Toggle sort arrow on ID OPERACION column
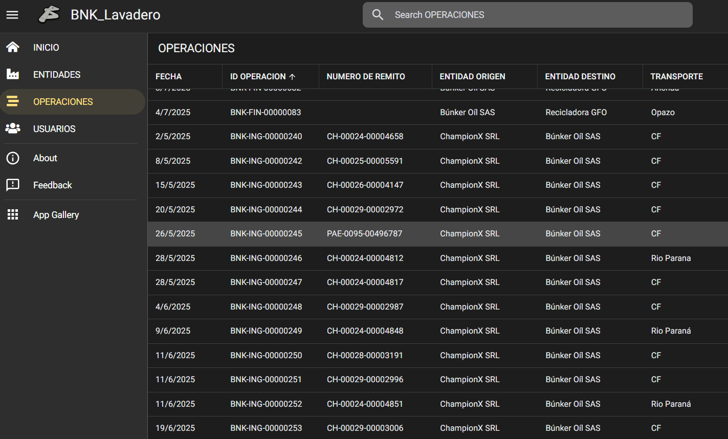Screen dimensions: 728x439 click(x=292, y=77)
